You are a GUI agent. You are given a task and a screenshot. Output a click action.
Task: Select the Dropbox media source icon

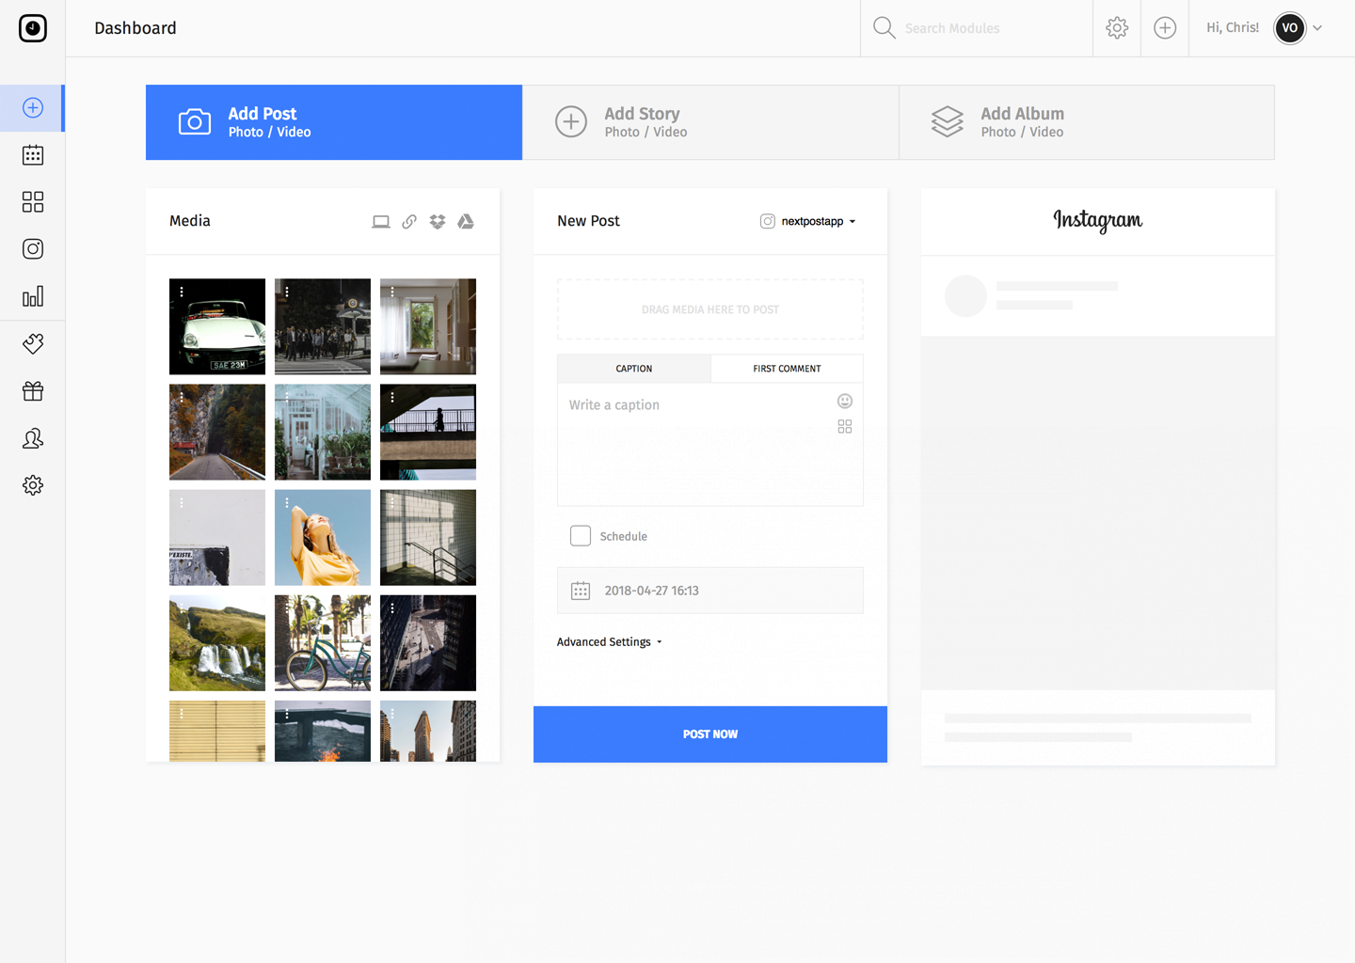(x=438, y=222)
